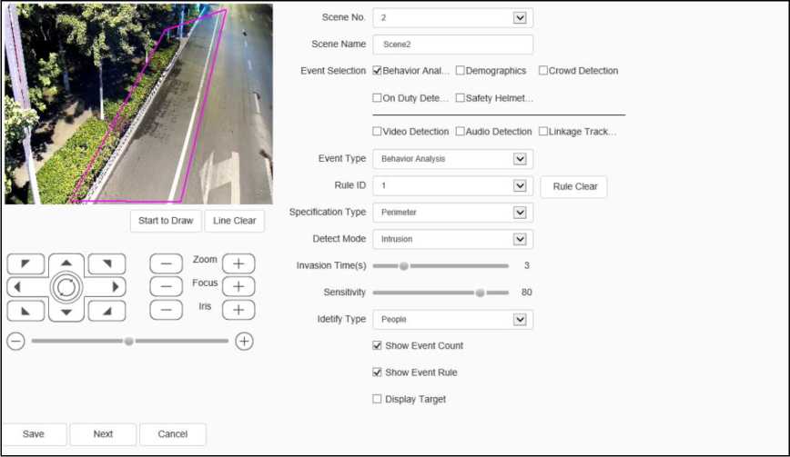
Task: Enable the Demographics event checkbox
Action: tap(461, 70)
